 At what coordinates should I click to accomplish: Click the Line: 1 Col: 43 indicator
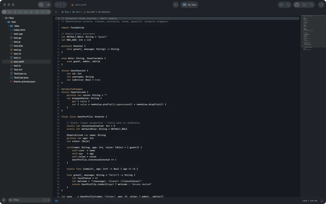[309, 201]
